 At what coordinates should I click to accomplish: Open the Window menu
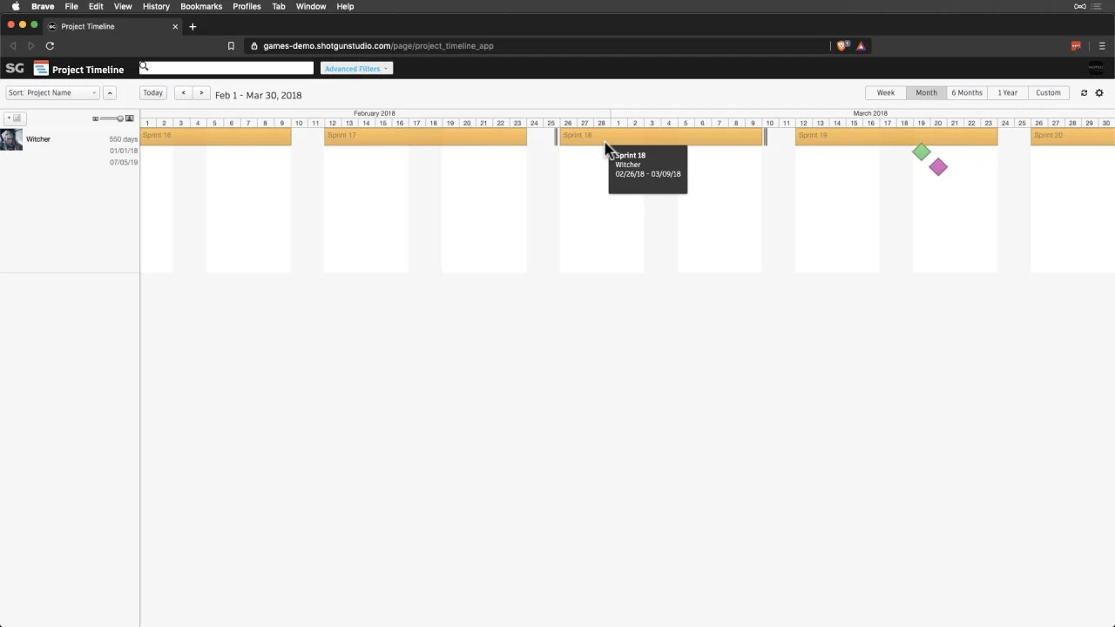point(311,6)
